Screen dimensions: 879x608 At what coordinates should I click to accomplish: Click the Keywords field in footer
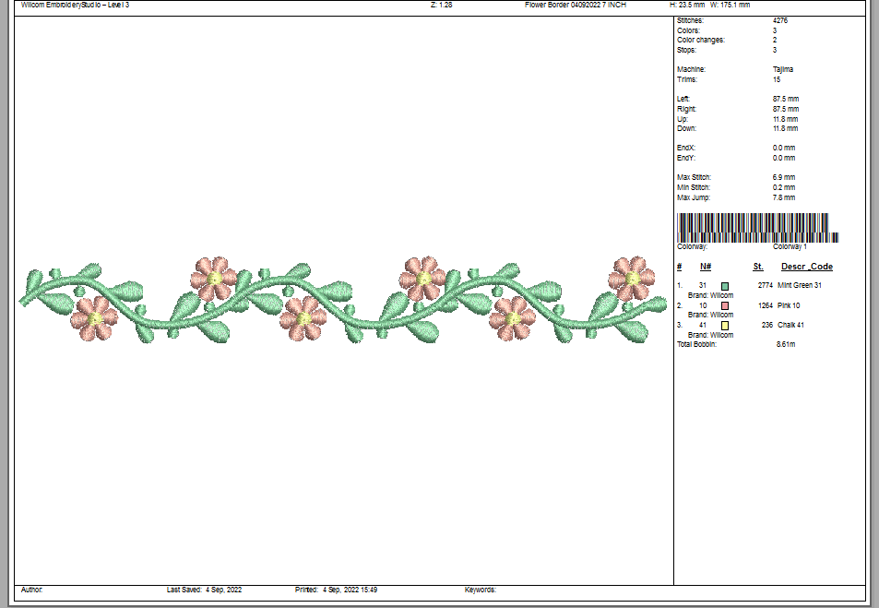tap(480, 590)
